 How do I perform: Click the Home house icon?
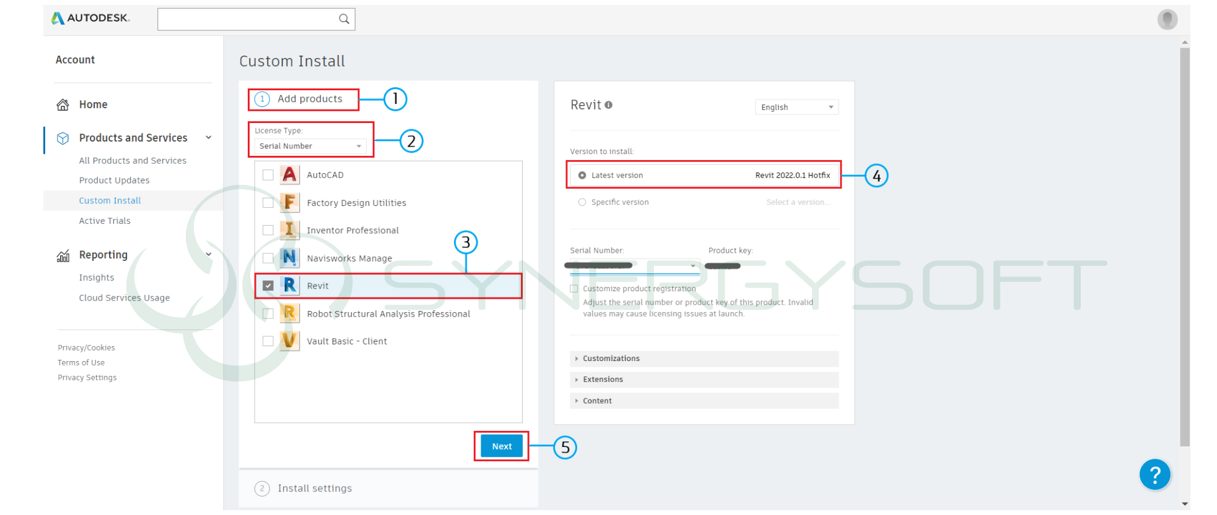tap(63, 104)
